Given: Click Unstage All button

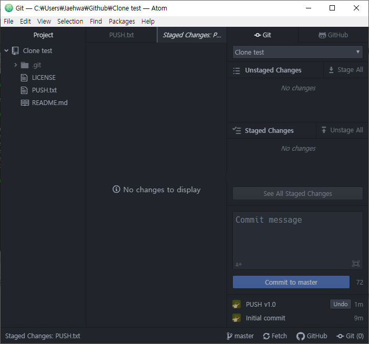Looking at the screenshot, I should pyautogui.click(x=342, y=130).
